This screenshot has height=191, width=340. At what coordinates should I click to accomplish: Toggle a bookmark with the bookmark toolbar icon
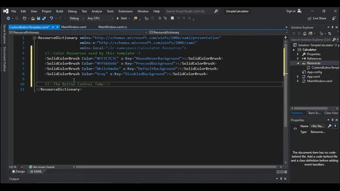pyautogui.click(x=172, y=19)
